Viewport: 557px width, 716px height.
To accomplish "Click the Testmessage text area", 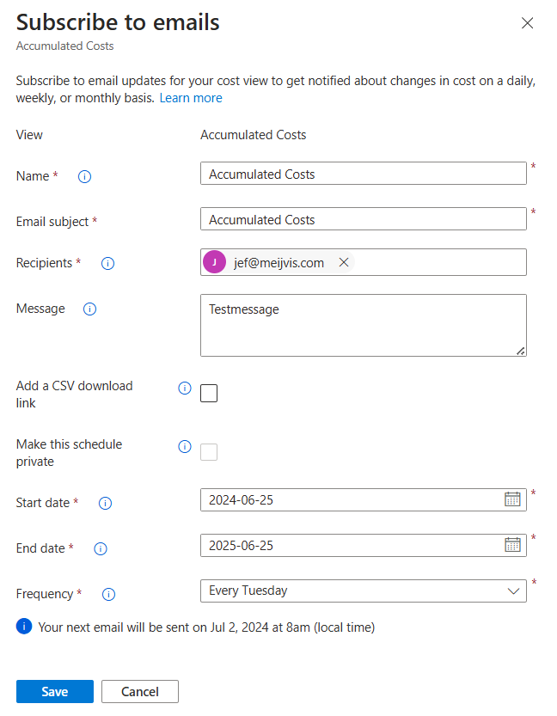I will (x=364, y=325).
